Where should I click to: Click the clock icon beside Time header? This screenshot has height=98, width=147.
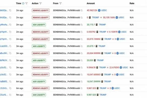(23, 3)
